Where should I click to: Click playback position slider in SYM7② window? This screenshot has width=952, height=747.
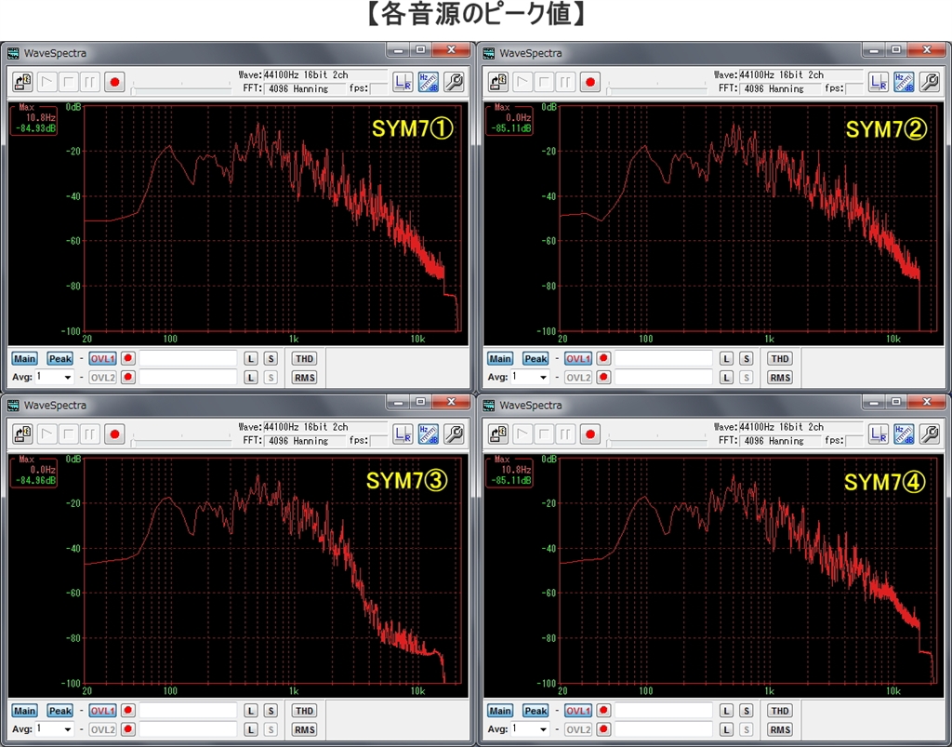click(656, 90)
